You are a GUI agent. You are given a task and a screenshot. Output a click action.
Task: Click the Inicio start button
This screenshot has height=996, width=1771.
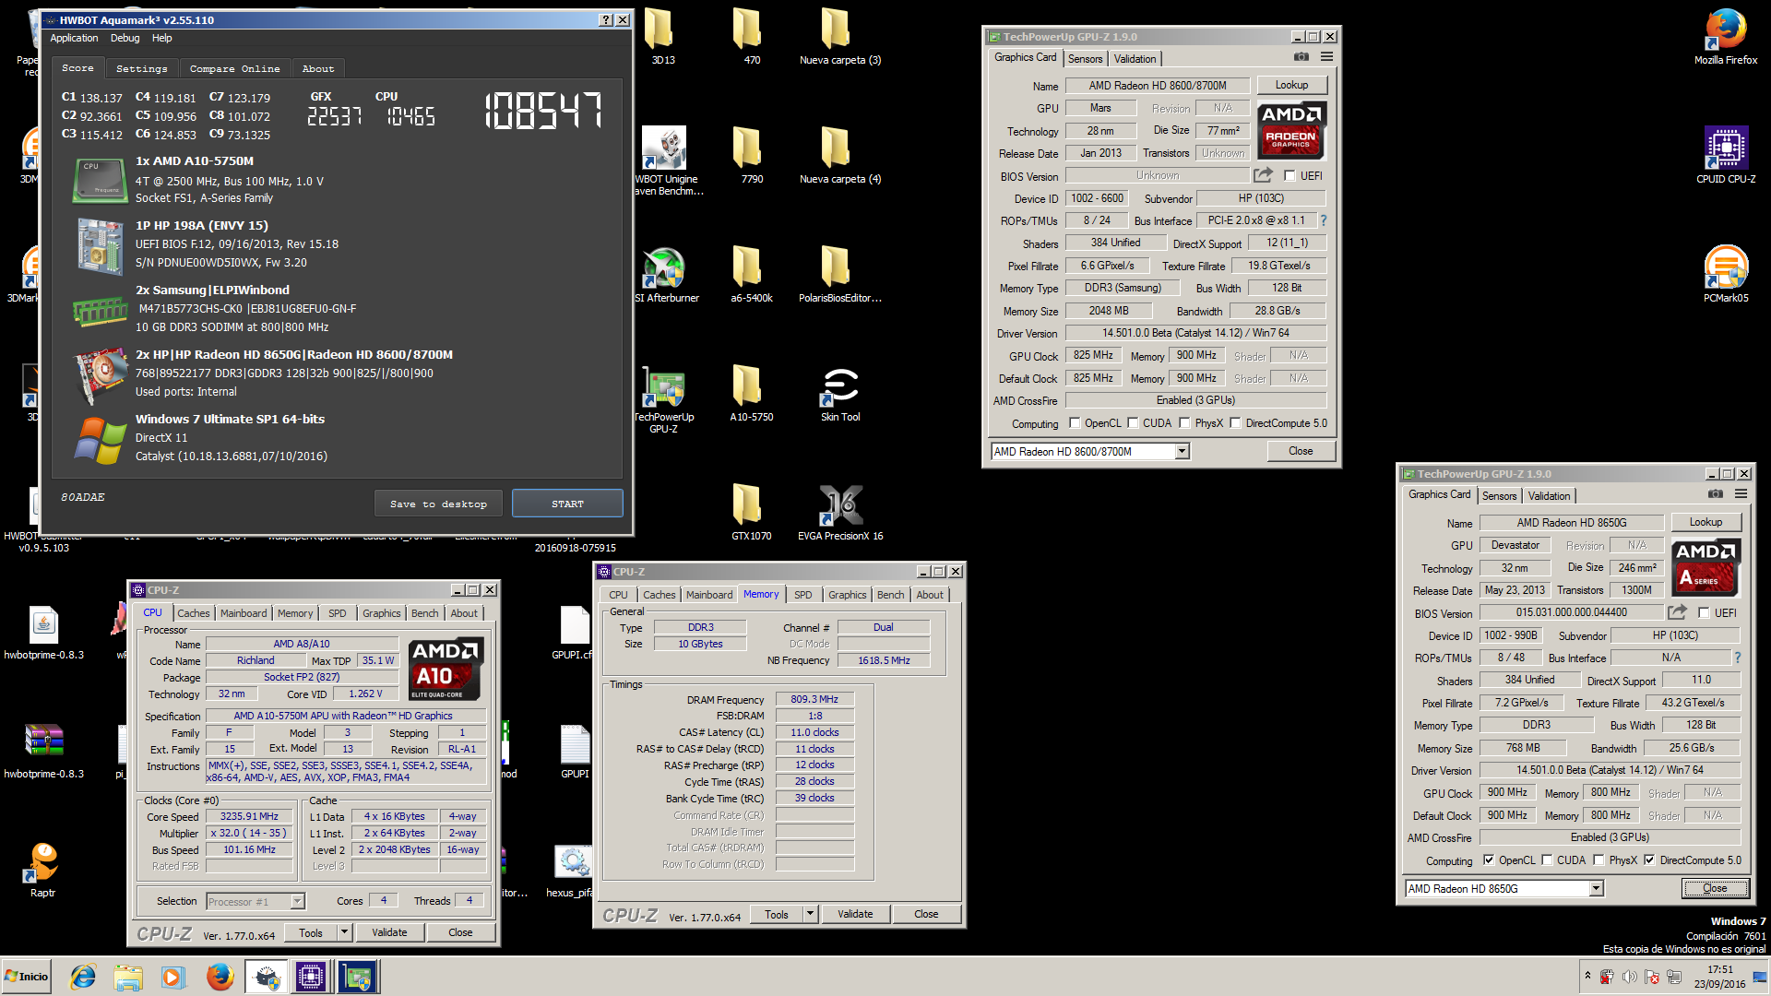pos(26,977)
